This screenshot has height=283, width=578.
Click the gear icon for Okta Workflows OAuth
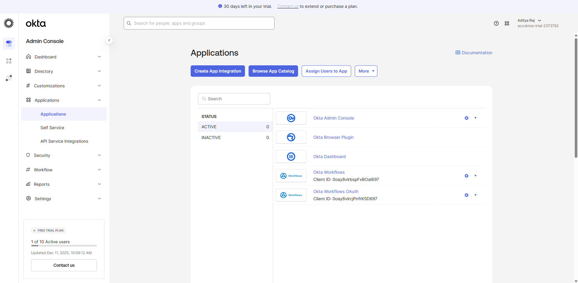click(x=466, y=195)
